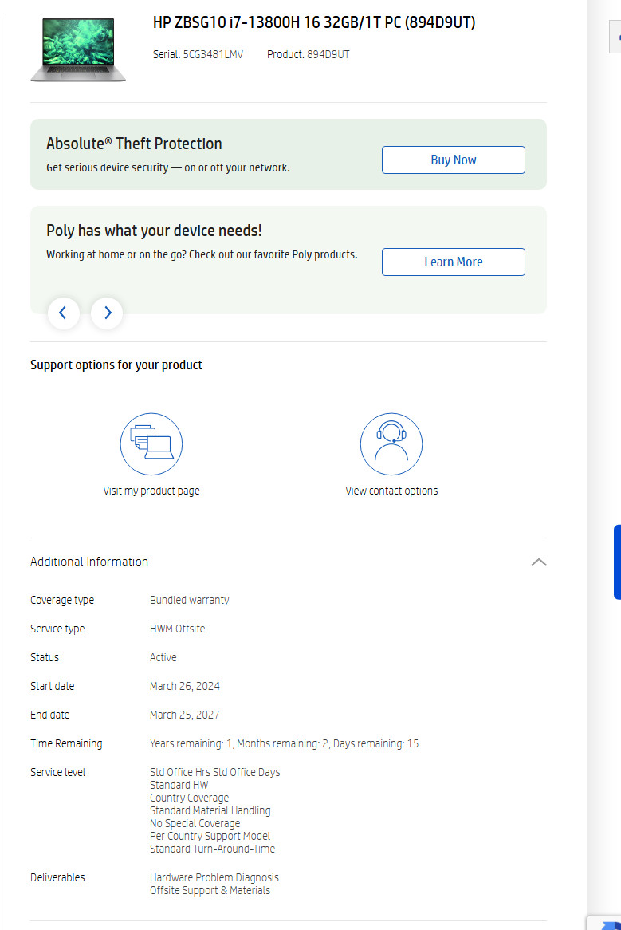Click the Standard Material Handling line
Image resolution: width=621 pixels, height=930 pixels.
point(210,810)
